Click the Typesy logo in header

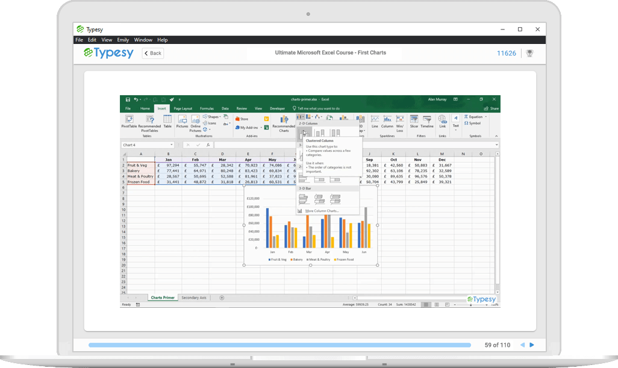(x=109, y=53)
